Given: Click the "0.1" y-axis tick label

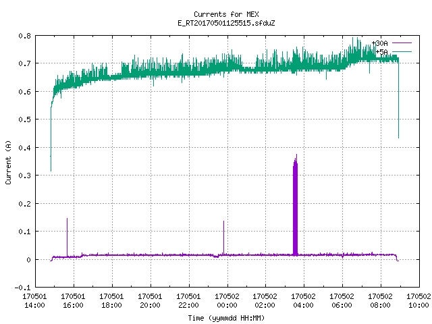Looking at the screenshot, I should click(24, 232).
